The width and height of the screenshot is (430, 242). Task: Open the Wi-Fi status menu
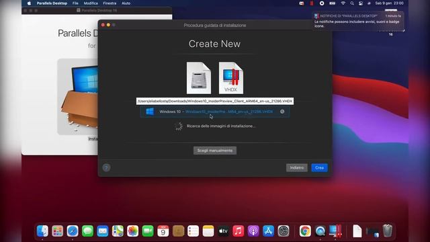click(x=343, y=3)
